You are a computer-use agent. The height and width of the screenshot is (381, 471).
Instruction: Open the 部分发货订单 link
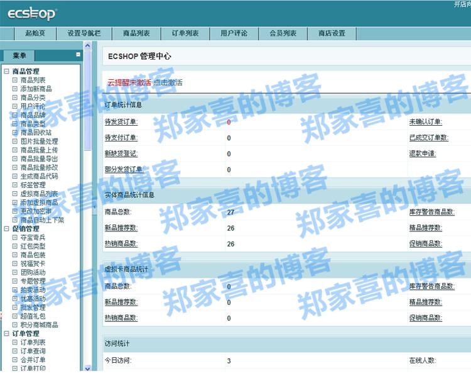click(x=124, y=169)
